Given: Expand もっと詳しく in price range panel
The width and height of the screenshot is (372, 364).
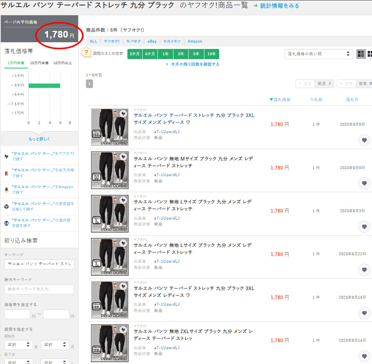Looking at the screenshot, I should pyautogui.click(x=39, y=139).
